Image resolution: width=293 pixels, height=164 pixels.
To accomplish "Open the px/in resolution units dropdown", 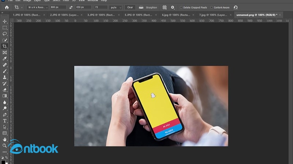I will (115, 7).
